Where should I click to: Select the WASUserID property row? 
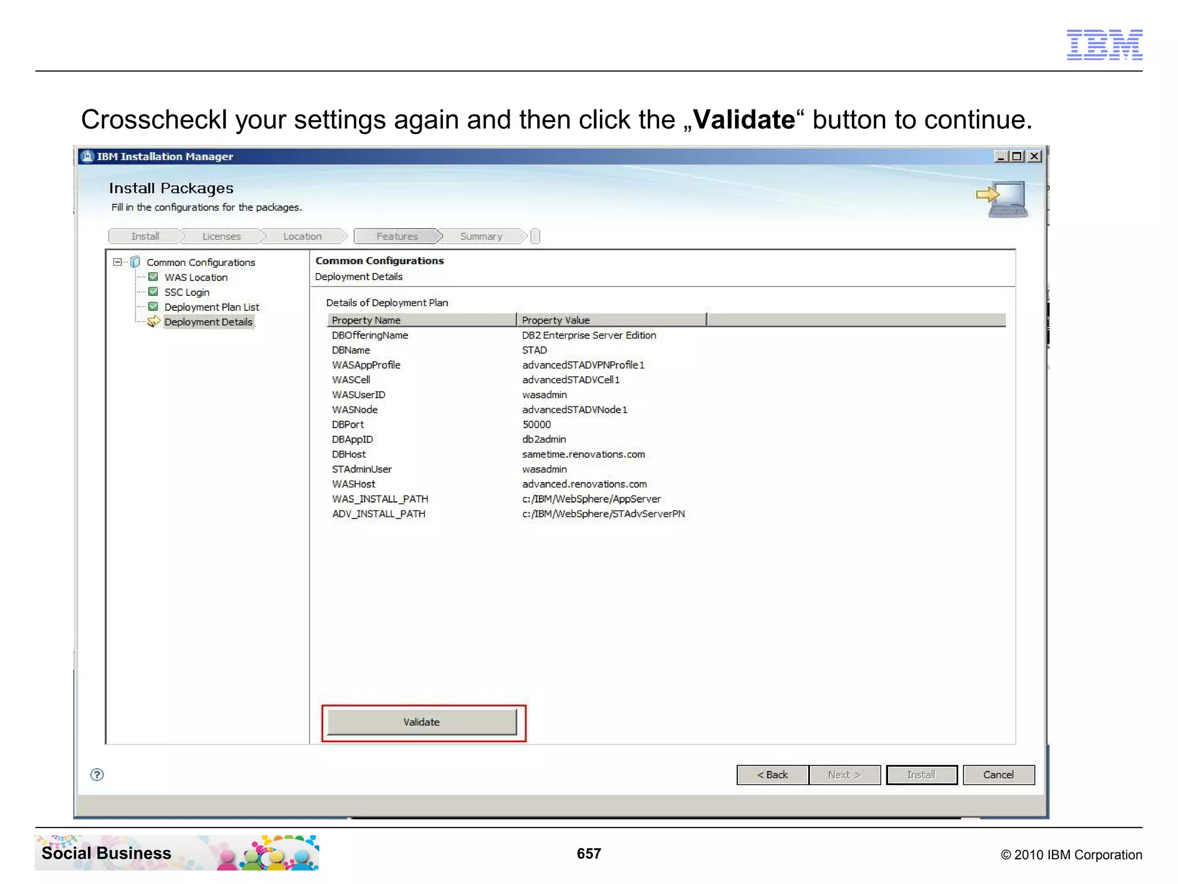pos(666,395)
